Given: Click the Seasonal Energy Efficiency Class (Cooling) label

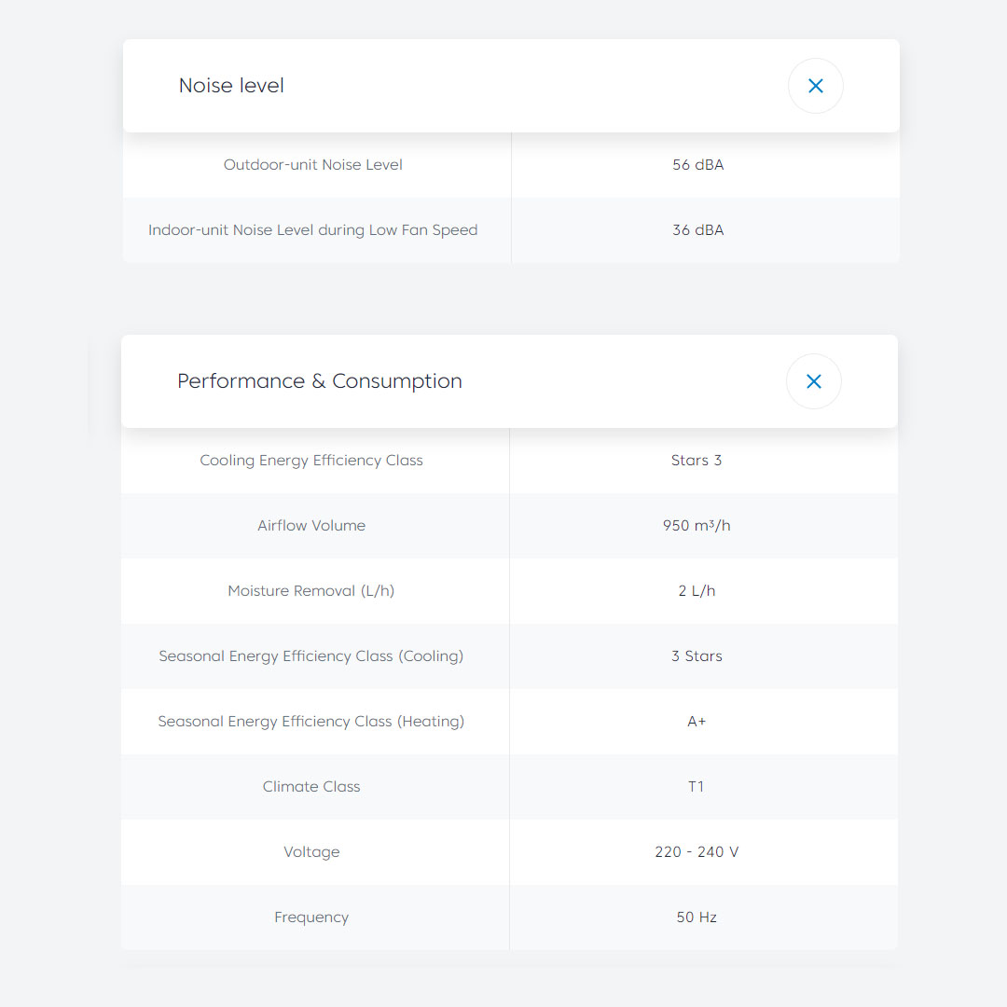Looking at the screenshot, I should click(311, 656).
